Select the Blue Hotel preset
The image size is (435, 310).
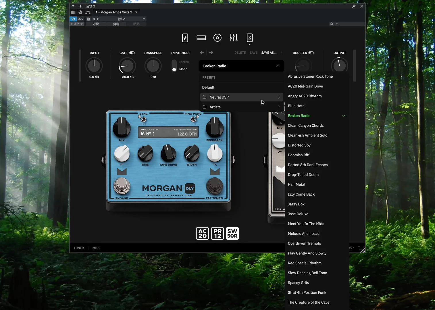point(297,106)
